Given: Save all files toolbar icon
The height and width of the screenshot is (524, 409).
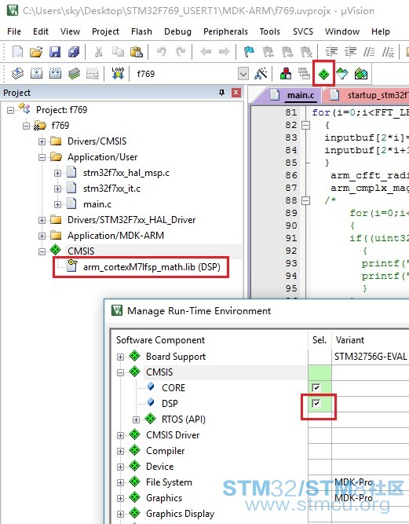Looking at the screenshot, I should coord(74,52).
